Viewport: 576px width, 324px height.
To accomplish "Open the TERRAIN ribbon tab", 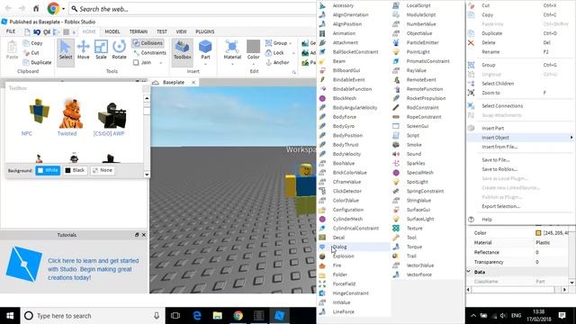I will [138, 31].
